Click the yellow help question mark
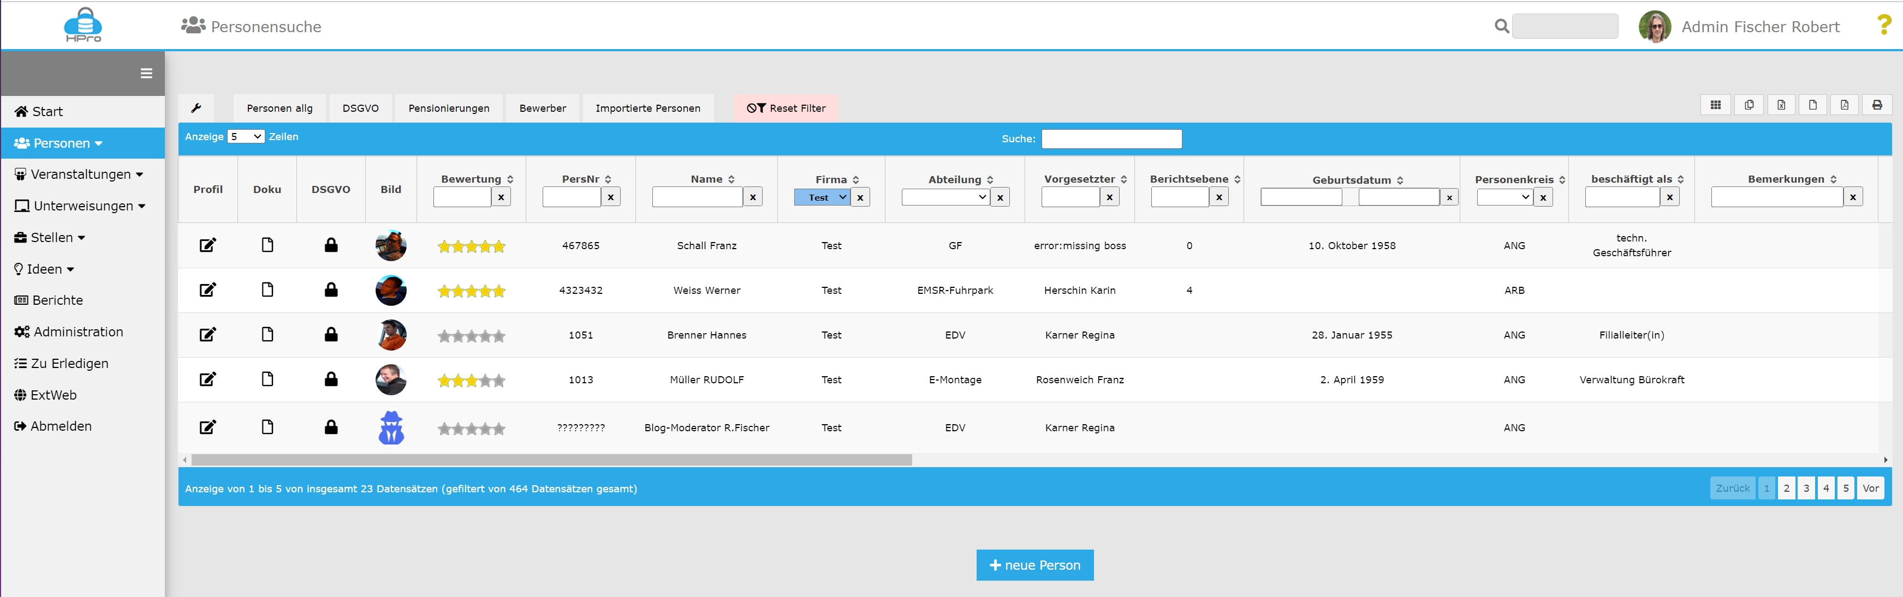Image resolution: width=1903 pixels, height=597 pixels. 1884,25
